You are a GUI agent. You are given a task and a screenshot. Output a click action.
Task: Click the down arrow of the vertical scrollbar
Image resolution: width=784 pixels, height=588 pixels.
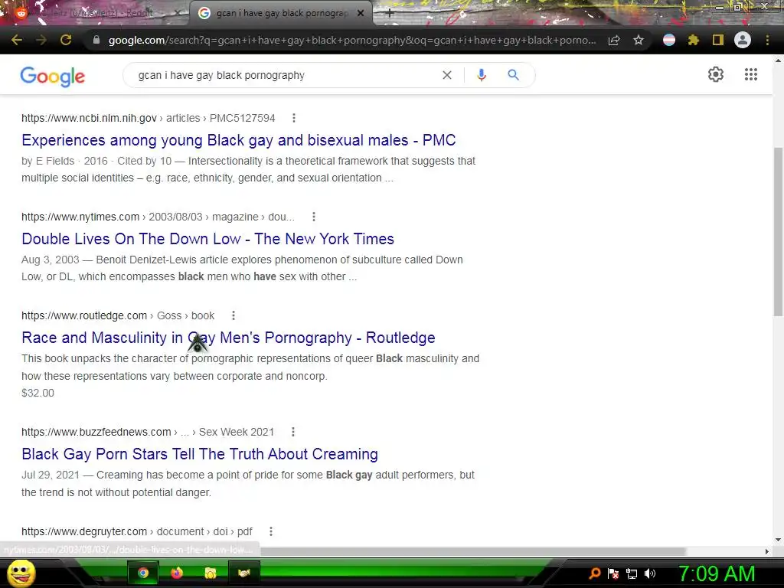pos(778,540)
